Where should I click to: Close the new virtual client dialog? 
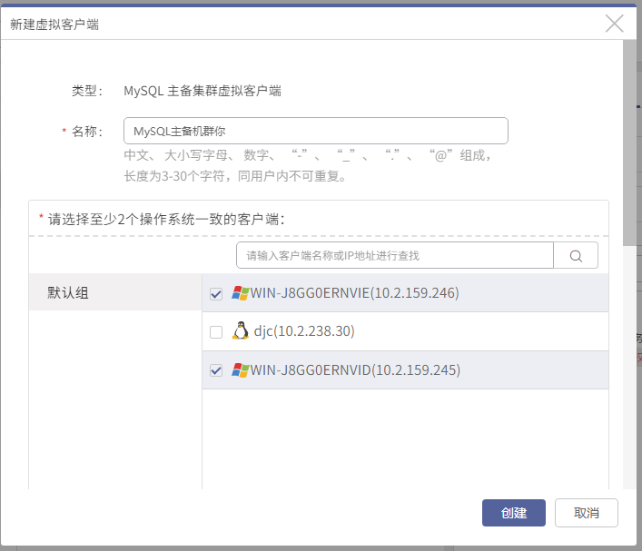point(614,24)
